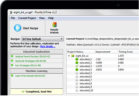Click check icon beside Run Strategies

(x=12, y=65)
